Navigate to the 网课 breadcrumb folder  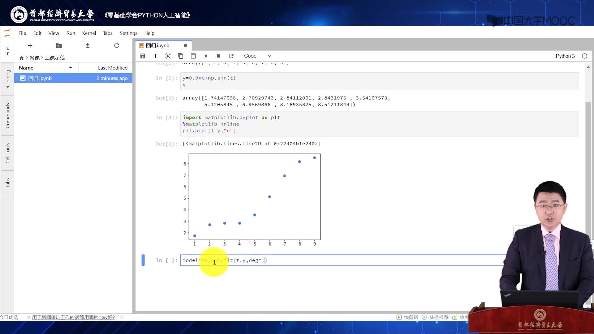click(x=34, y=58)
